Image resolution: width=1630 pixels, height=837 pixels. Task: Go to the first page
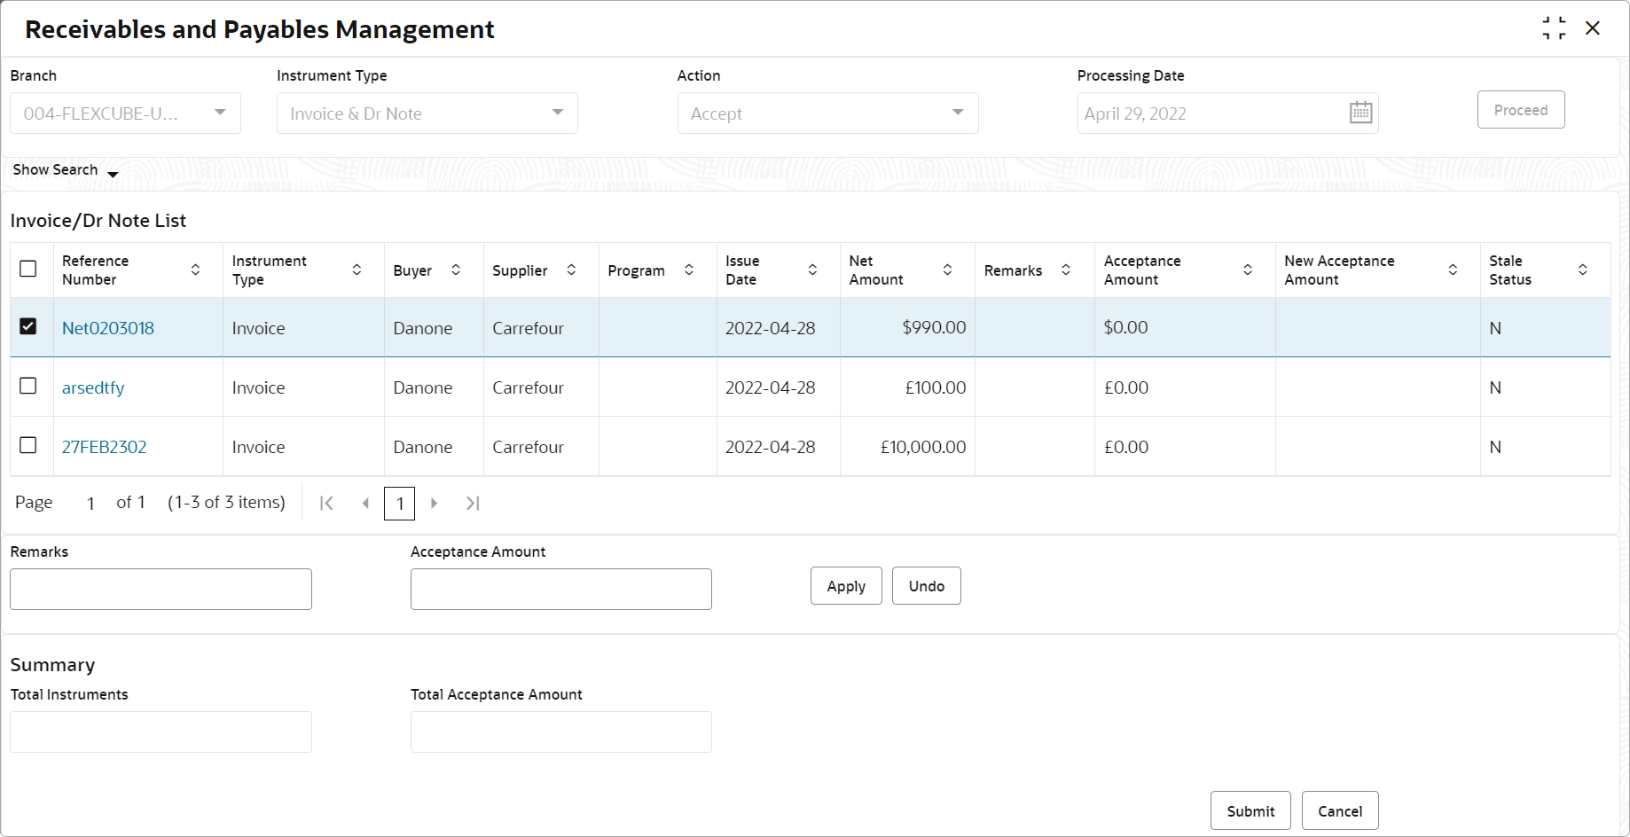click(x=326, y=503)
